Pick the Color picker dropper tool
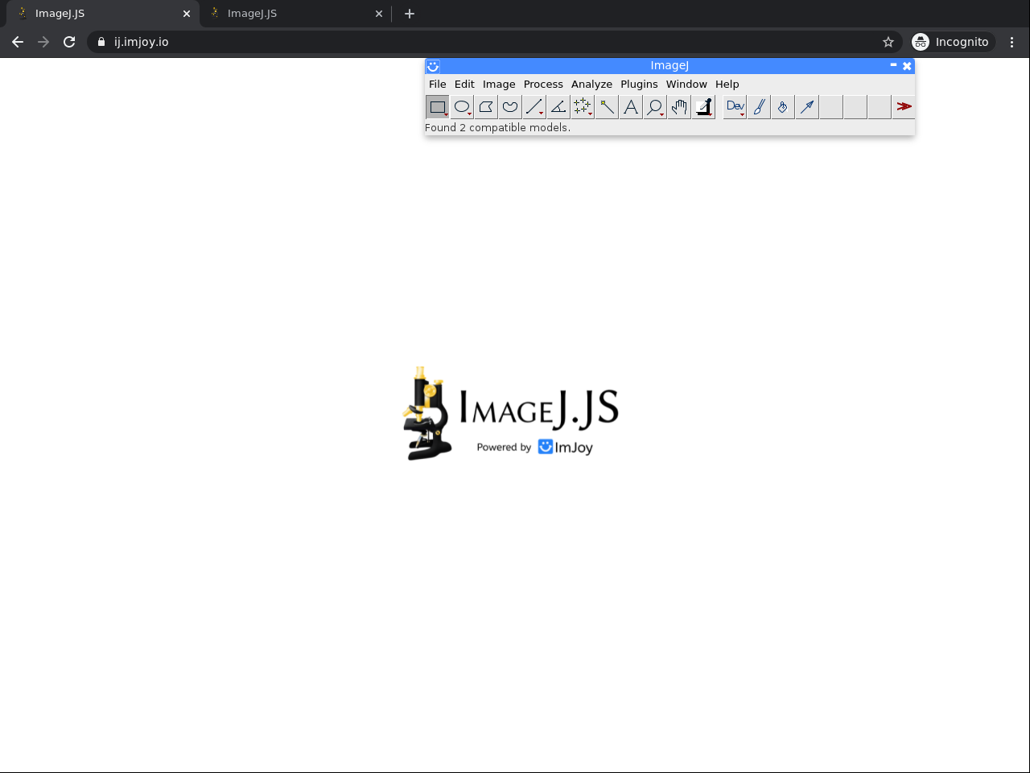1030x773 pixels. (703, 106)
